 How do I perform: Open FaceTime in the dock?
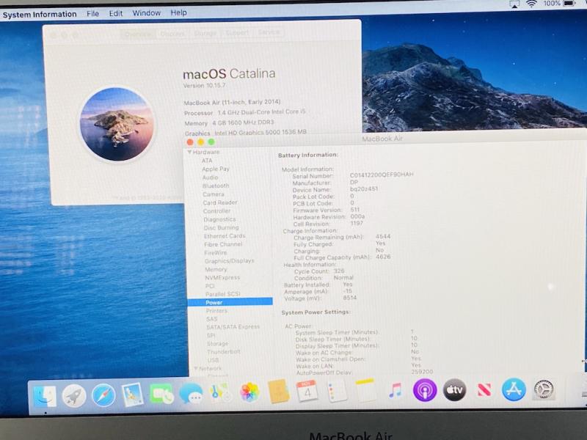(161, 394)
